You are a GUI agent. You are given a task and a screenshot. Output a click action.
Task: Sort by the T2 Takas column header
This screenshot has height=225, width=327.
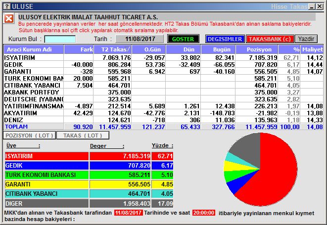pos(113,49)
